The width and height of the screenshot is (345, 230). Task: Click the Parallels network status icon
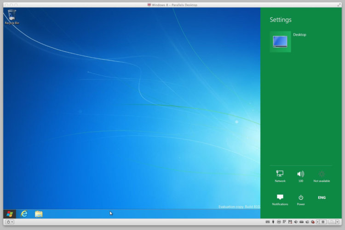[284, 222]
